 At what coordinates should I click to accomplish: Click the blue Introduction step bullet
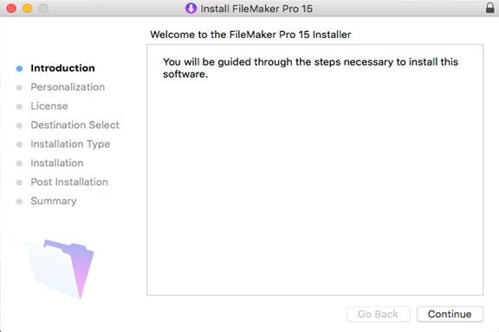coord(19,68)
